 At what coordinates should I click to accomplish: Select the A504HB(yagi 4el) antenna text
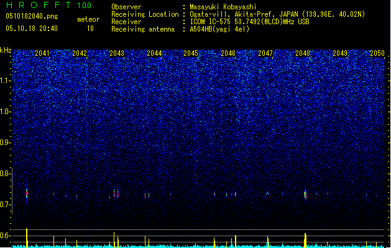[x=219, y=29]
